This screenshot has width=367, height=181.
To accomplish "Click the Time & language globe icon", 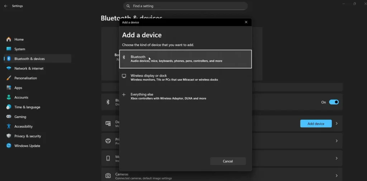I will pyautogui.click(x=9, y=107).
